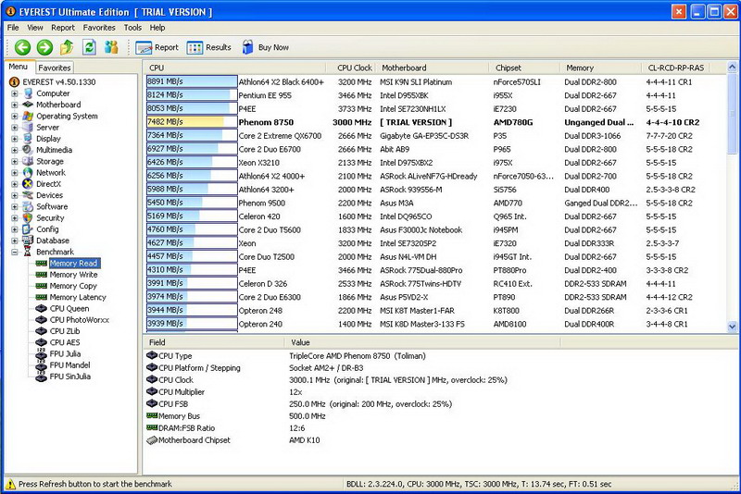Image resolution: width=741 pixels, height=494 pixels.
Task: Click the up-level arrow toolbar icon
Action: coord(67,47)
